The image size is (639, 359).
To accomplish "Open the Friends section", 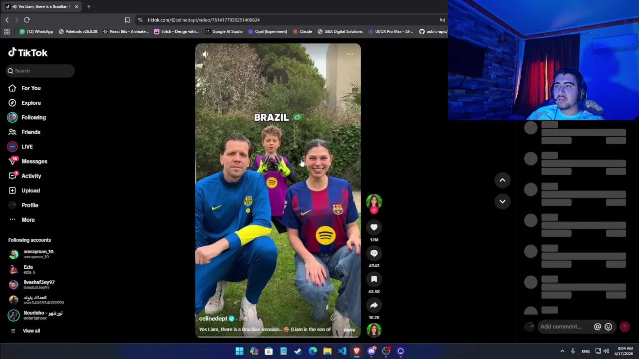I will tap(24, 132).
